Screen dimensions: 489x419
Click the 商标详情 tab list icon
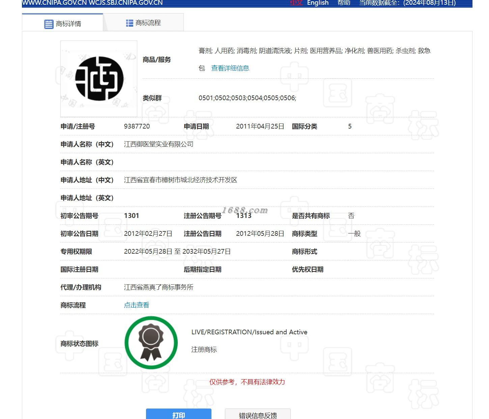point(49,24)
